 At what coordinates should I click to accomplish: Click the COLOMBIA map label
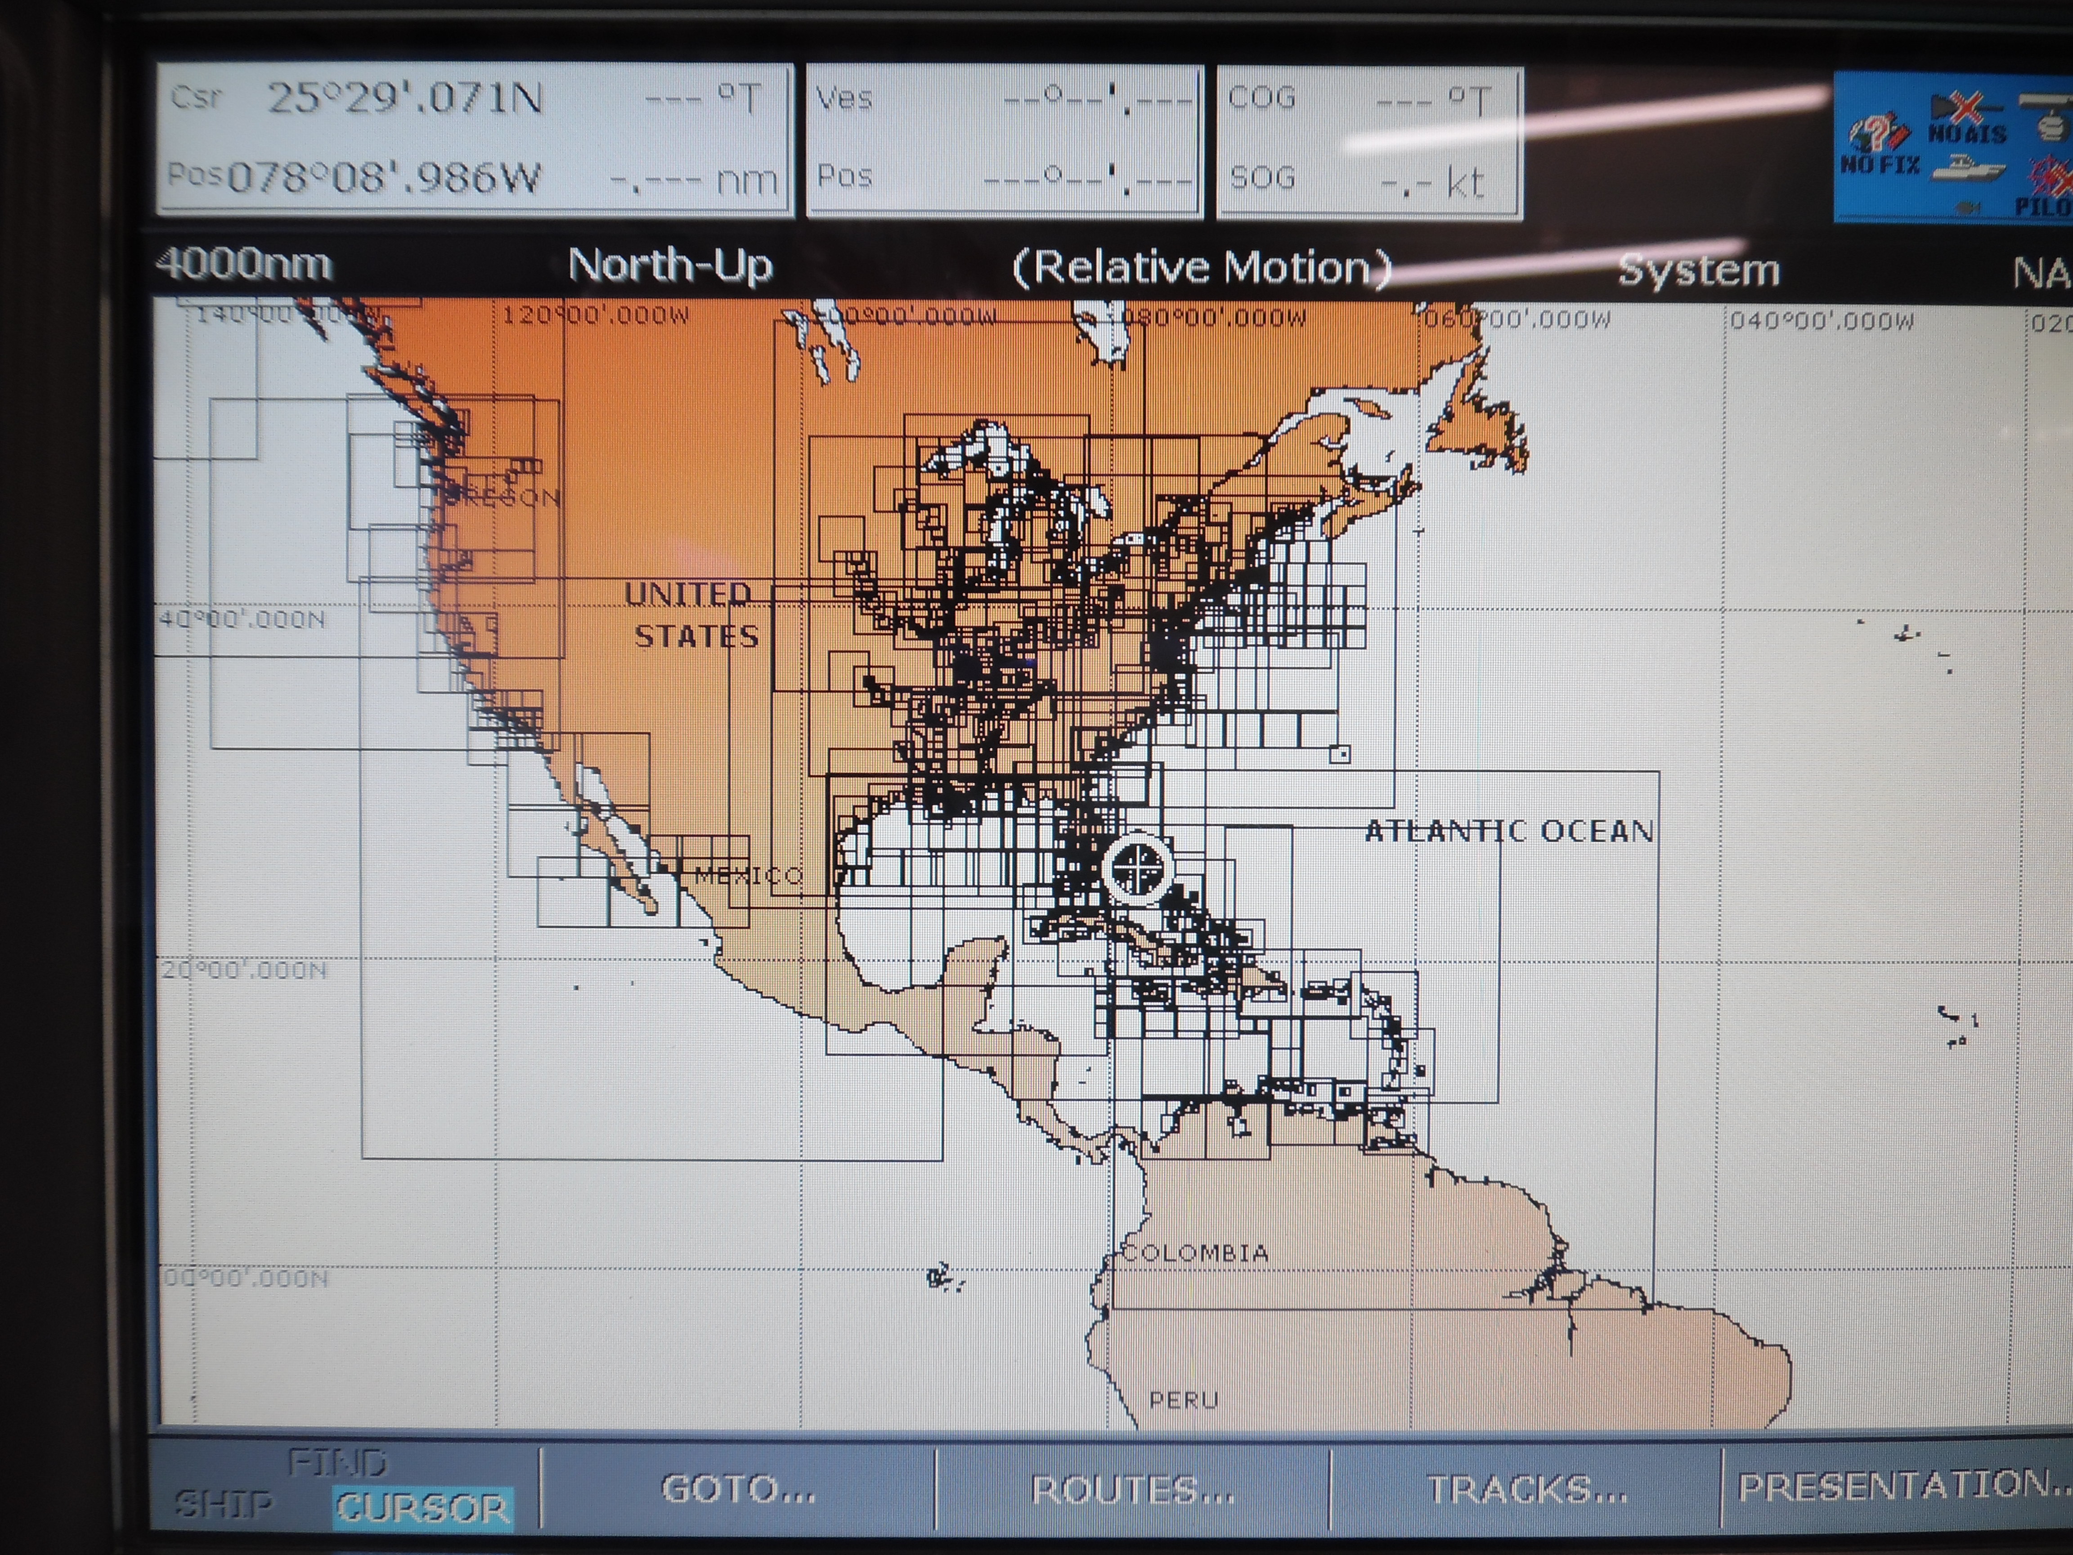click(x=1196, y=1253)
